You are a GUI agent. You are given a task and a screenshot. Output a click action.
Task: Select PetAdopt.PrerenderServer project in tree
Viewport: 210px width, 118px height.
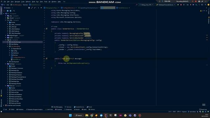pos(18,77)
